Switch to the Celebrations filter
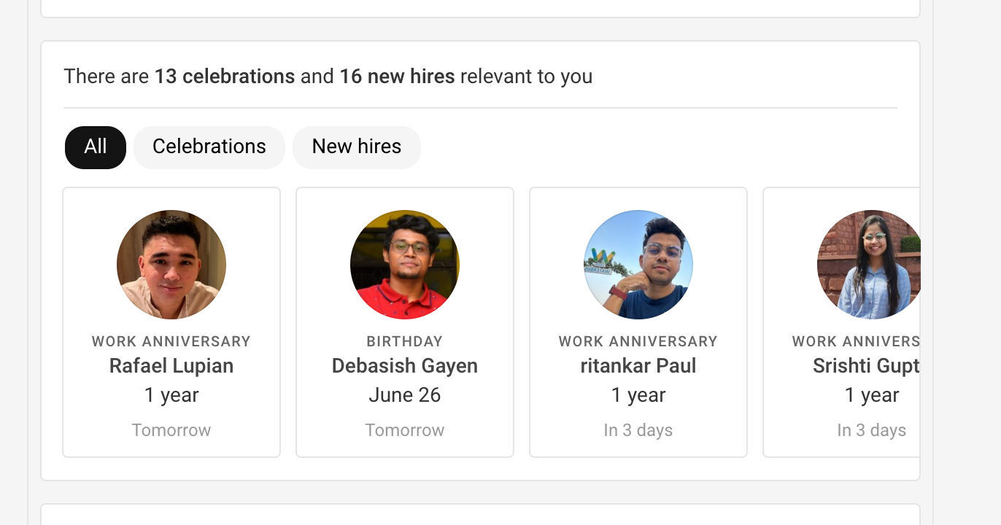This screenshot has width=1001, height=525. click(x=209, y=147)
